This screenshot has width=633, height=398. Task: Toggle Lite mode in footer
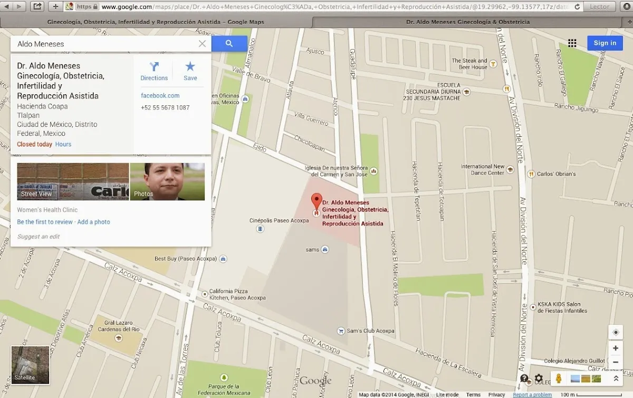click(x=447, y=394)
